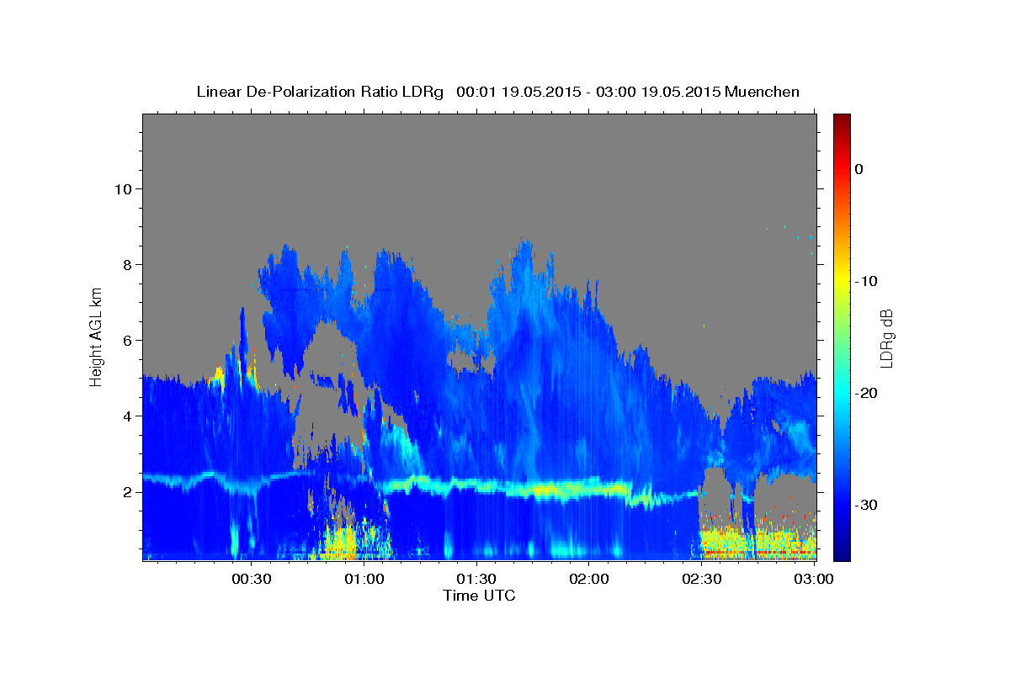This screenshot has height=673, width=1010.
Task: Click the 'Time UTC' axis label
Action: click(479, 596)
